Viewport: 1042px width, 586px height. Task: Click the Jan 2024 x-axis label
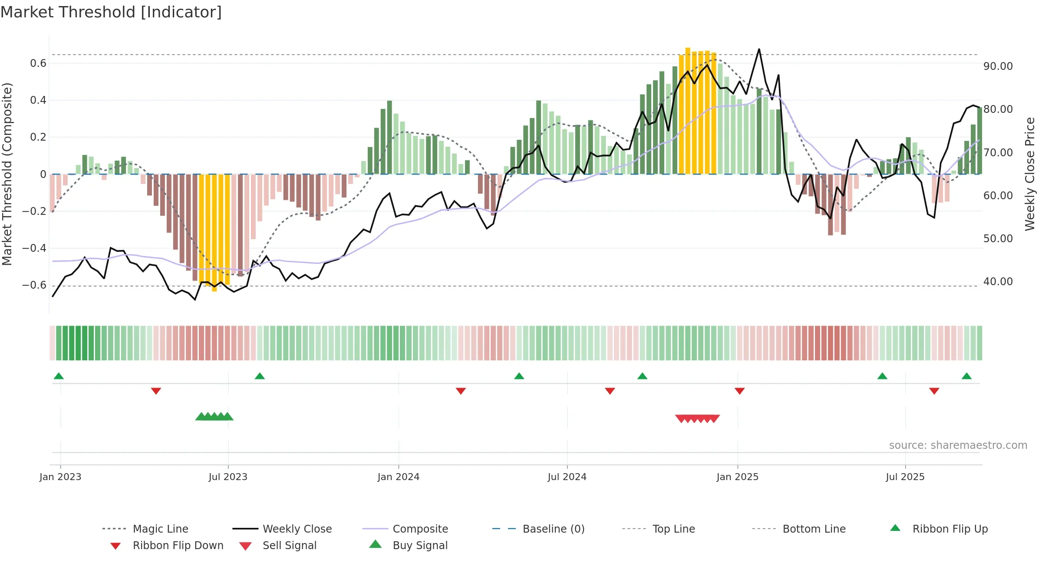399,477
